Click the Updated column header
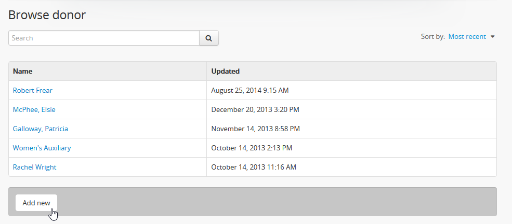 (x=225, y=71)
